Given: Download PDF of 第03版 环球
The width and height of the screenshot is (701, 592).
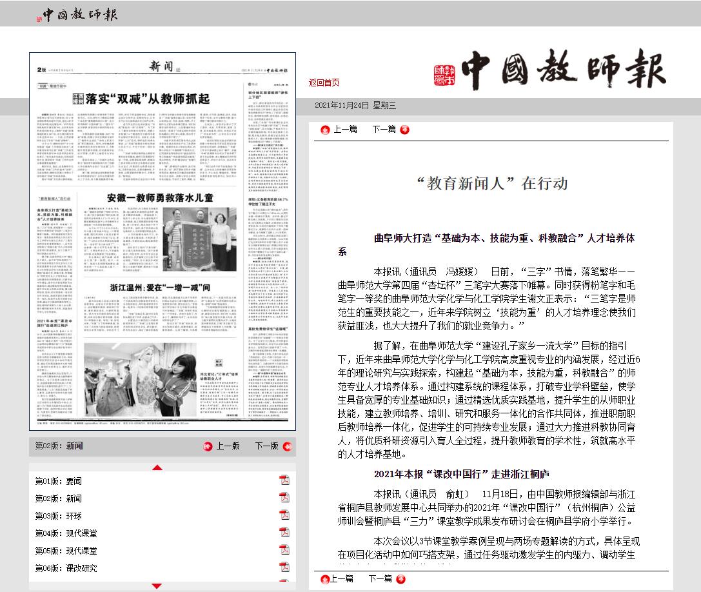Looking at the screenshot, I should 284,515.
